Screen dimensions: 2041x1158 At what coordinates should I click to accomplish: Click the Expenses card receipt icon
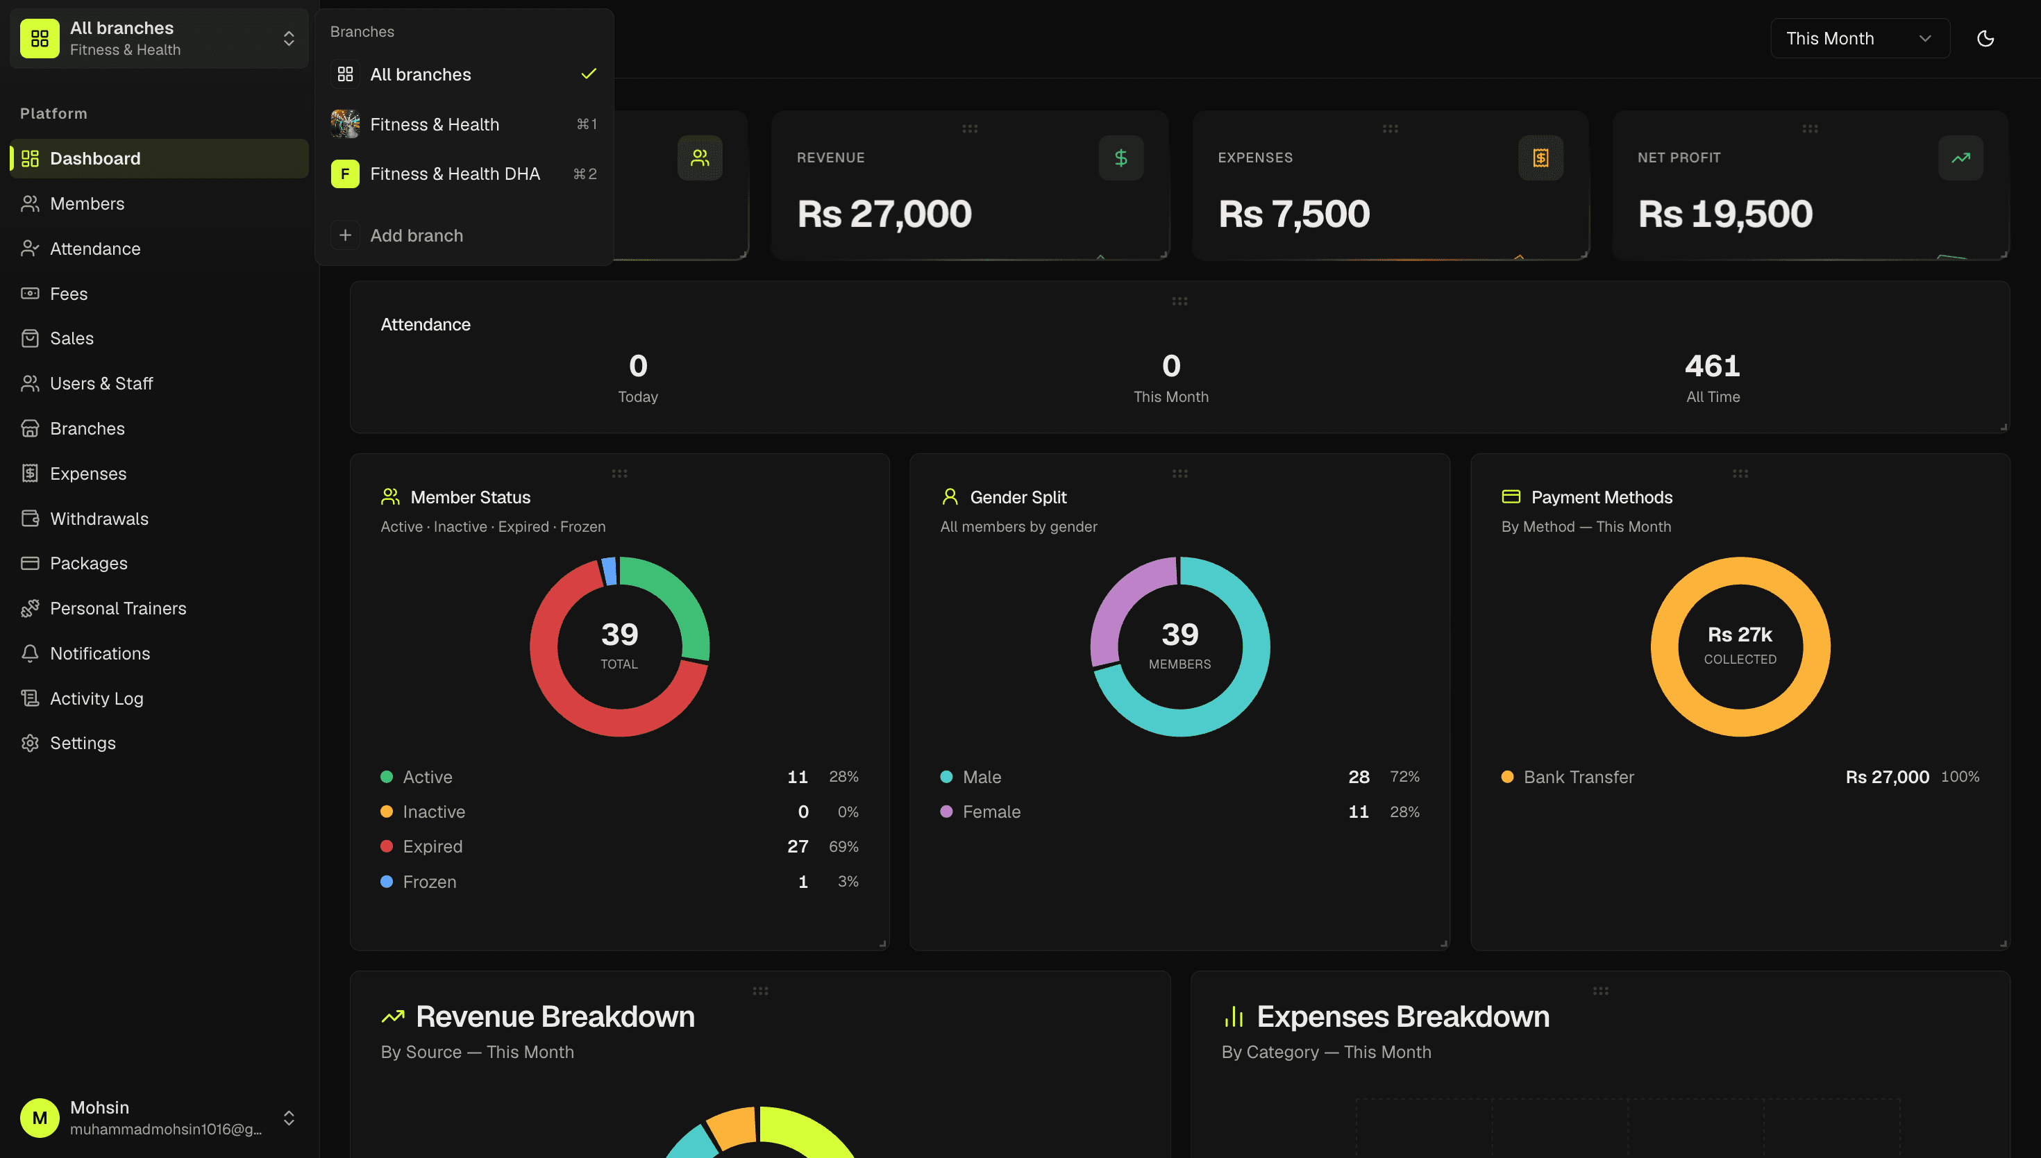1541,158
